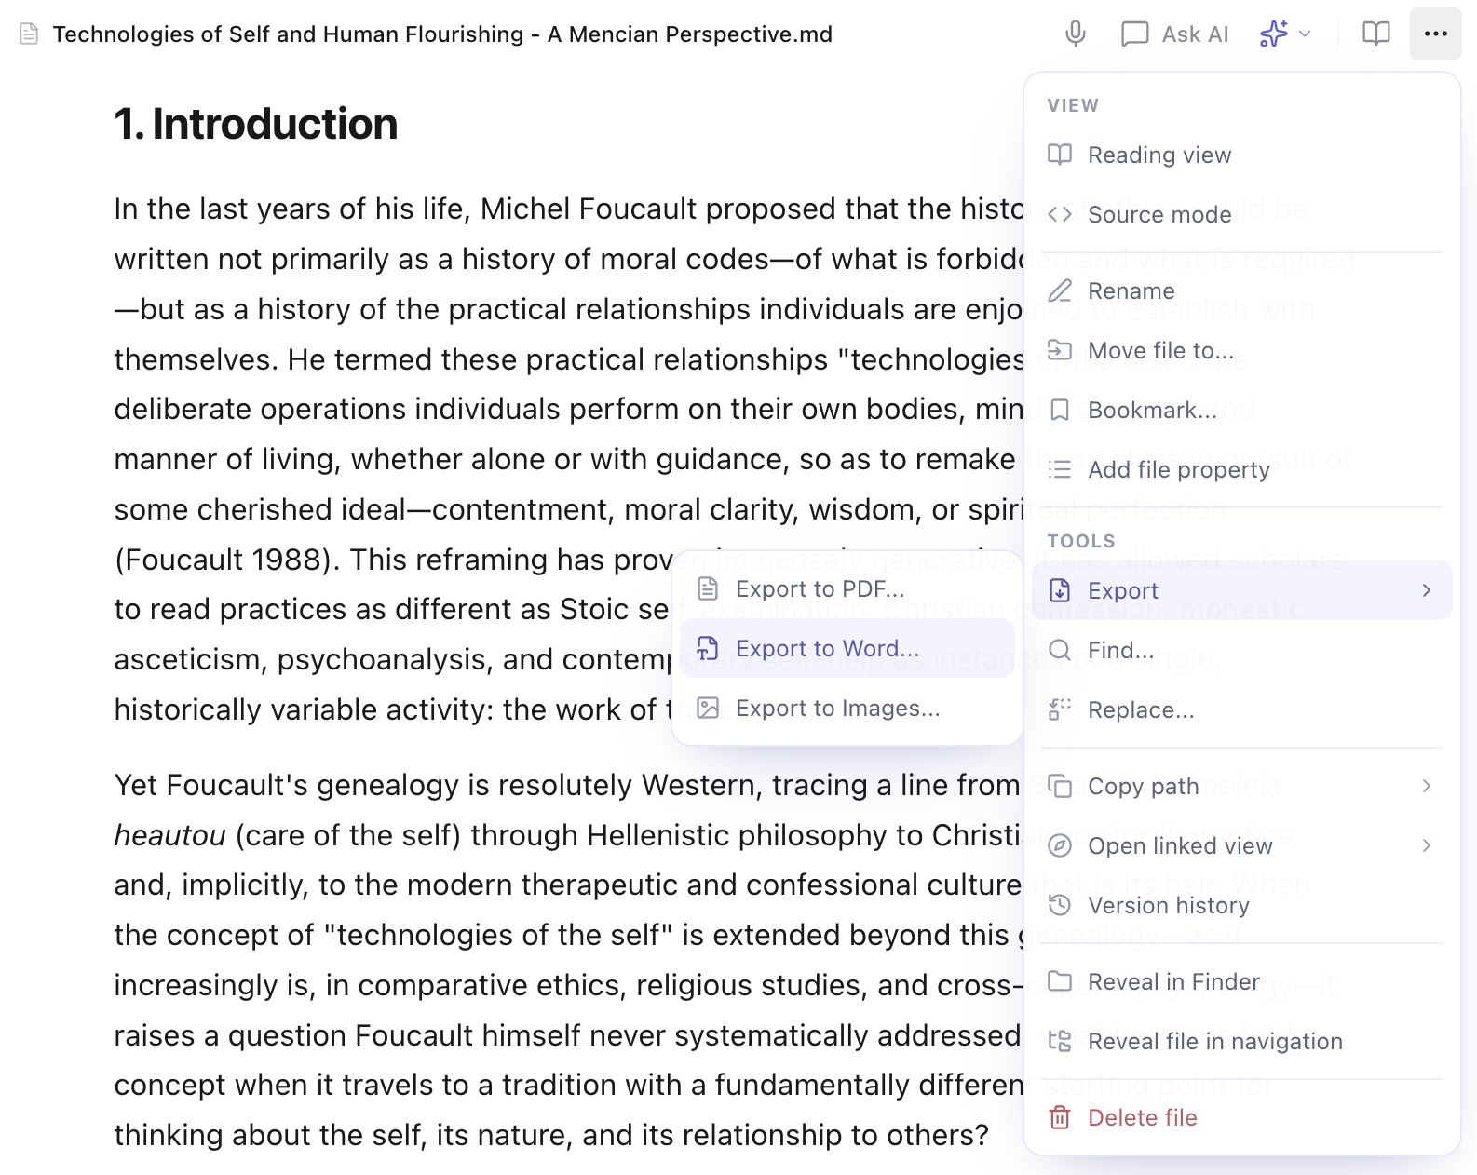
Task: Choose Rename in the menu
Action: [1242, 291]
